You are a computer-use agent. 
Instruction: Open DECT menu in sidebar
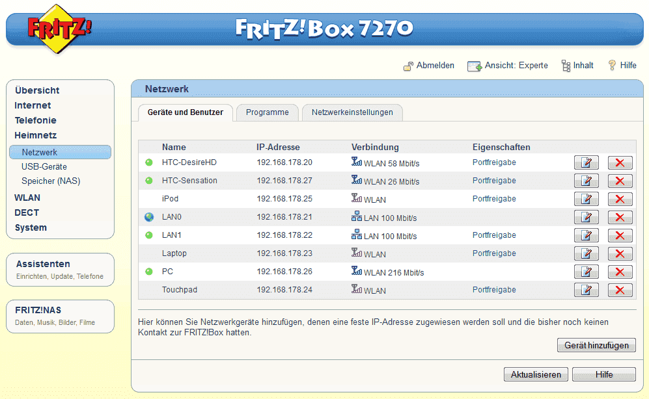click(x=27, y=212)
